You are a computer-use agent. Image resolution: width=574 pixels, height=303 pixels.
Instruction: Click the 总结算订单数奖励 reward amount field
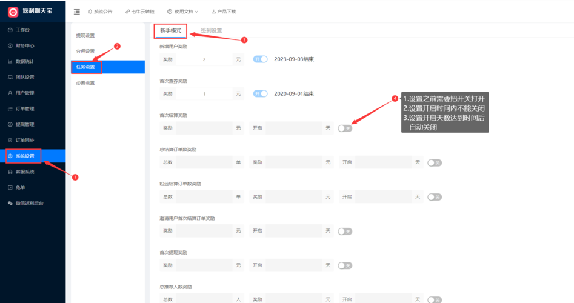(294, 162)
